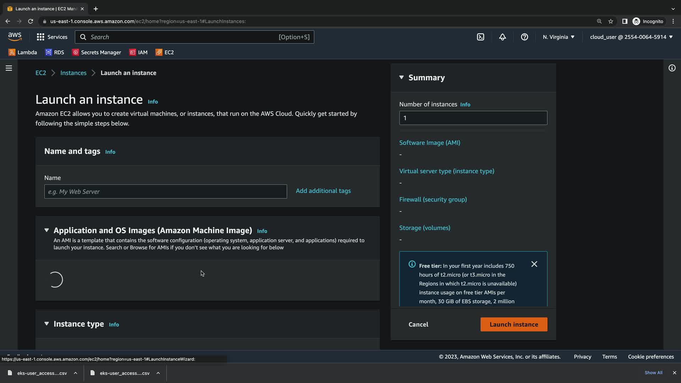The image size is (681, 383).
Task: Open the info panel icon at right
Action: coord(672,68)
